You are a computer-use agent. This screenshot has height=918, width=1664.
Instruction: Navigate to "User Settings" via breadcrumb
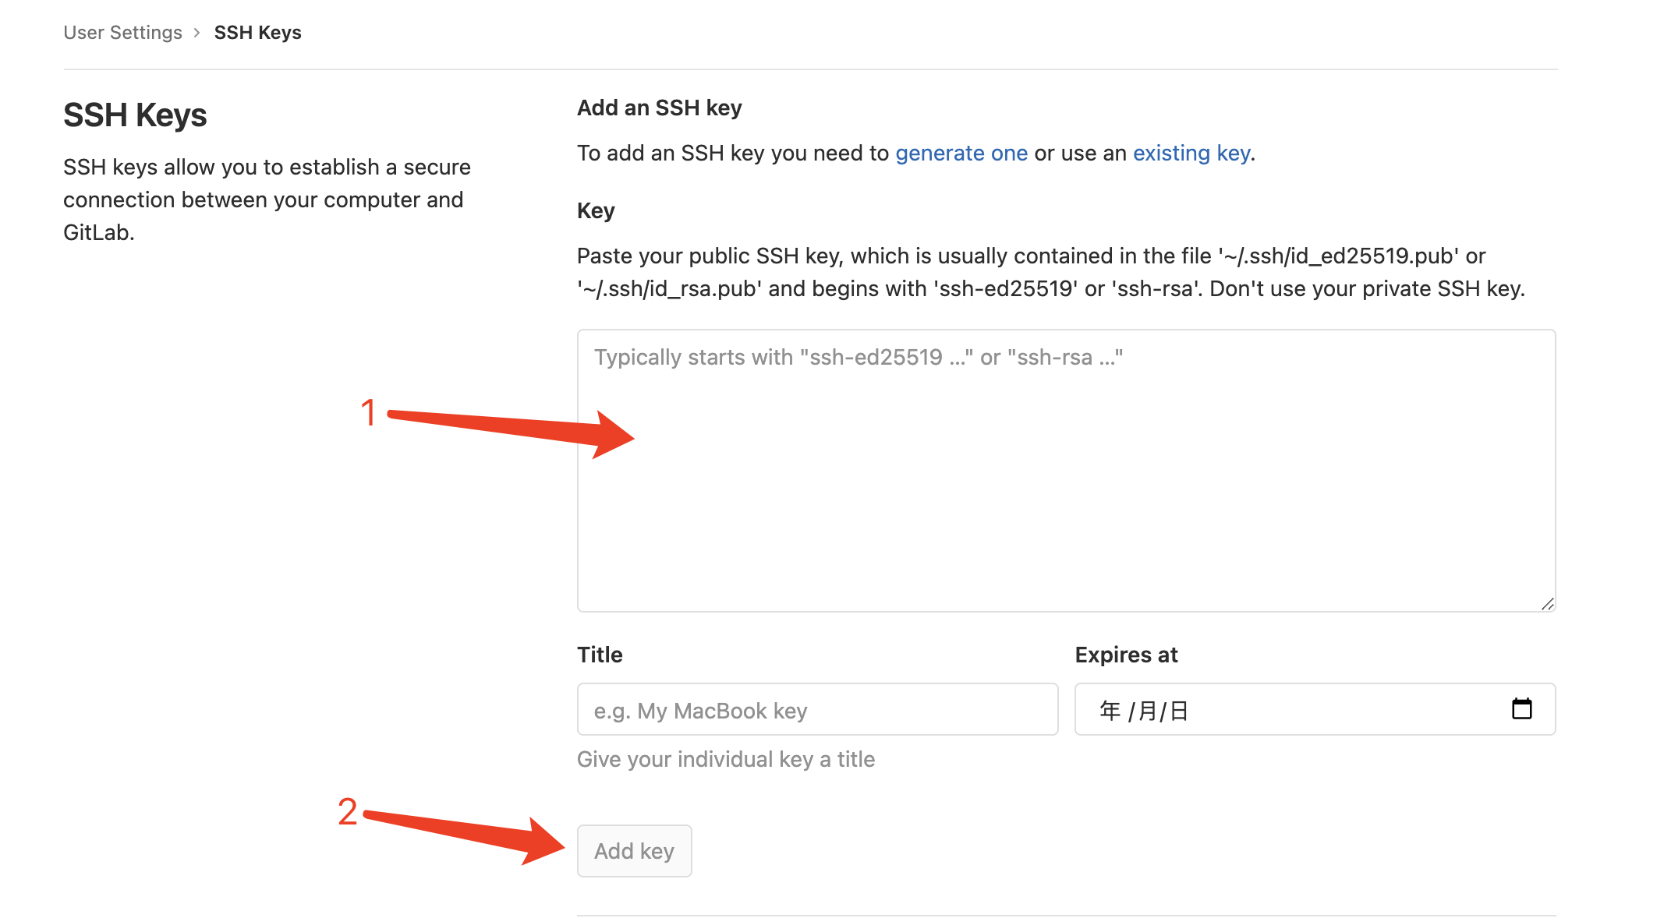[x=122, y=32]
